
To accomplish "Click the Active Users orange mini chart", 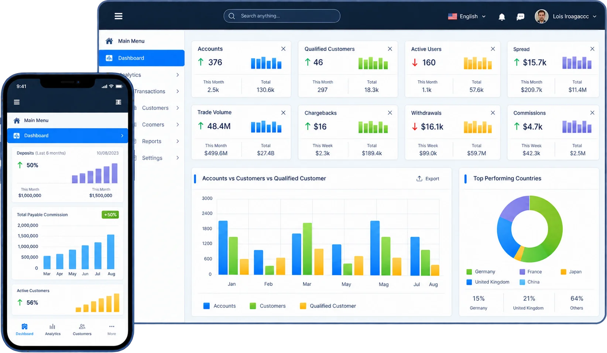I will pos(478,63).
